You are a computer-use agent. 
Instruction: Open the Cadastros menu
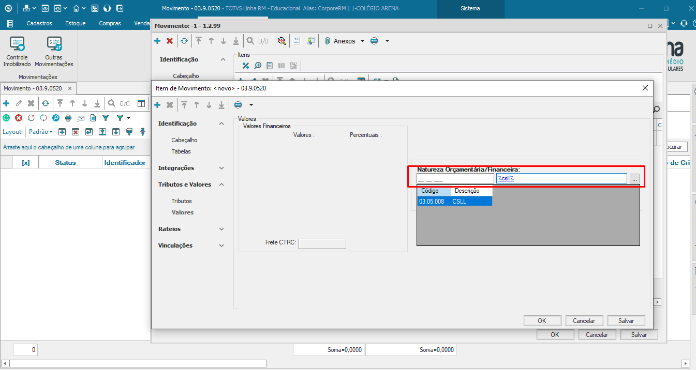39,23
